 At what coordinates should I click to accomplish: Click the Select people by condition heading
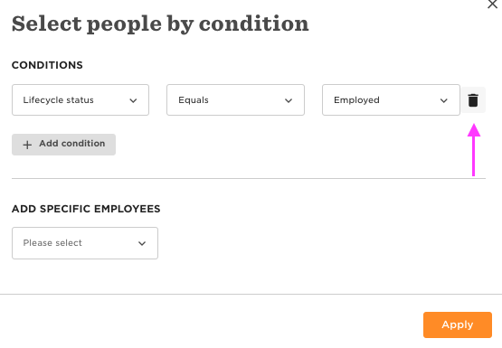[x=160, y=24]
